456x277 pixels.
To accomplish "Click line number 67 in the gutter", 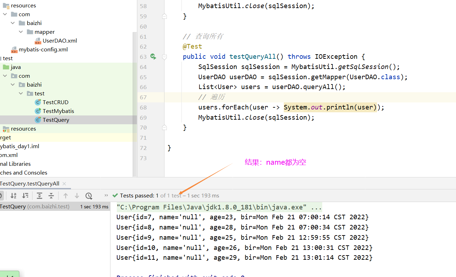I will tap(143, 97).
